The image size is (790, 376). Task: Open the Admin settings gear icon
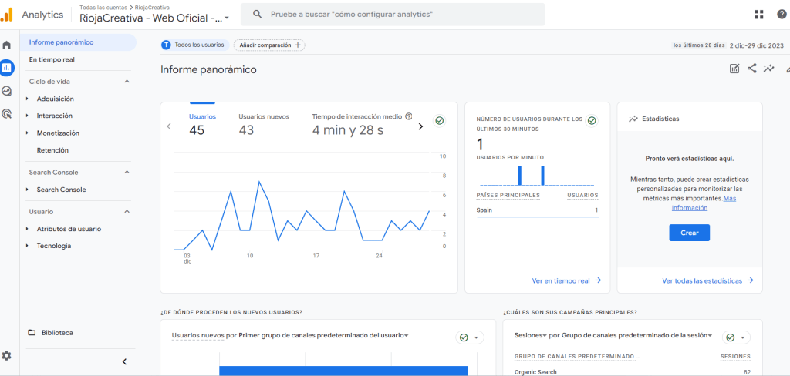coord(6,356)
